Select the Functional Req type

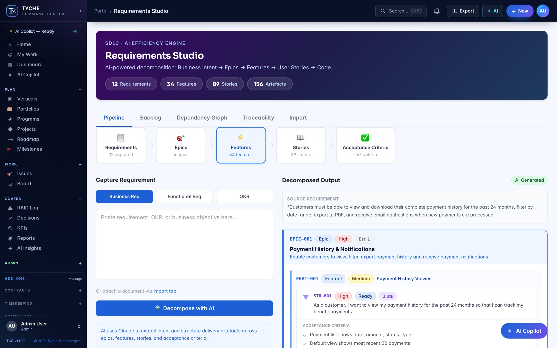[184, 196]
